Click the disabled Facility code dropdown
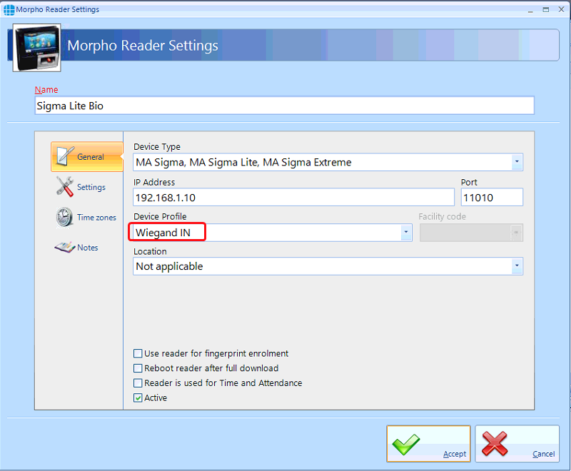 (x=471, y=233)
